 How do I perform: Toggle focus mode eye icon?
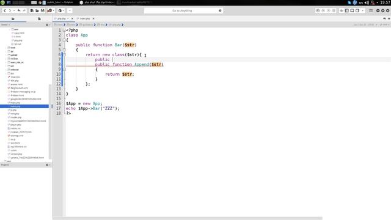pyautogui.click(x=342, y=10)
